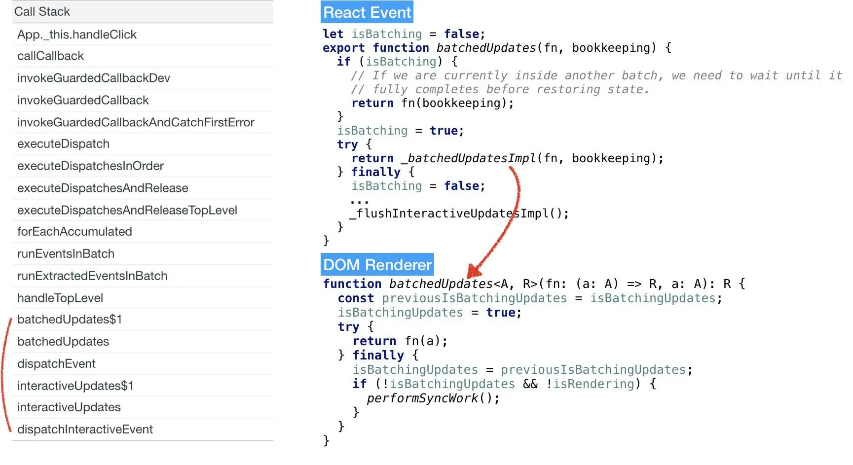This screenshot has width=853, height=465.
Task: Select the handleTopLevel stack frame
Action: 143,298
